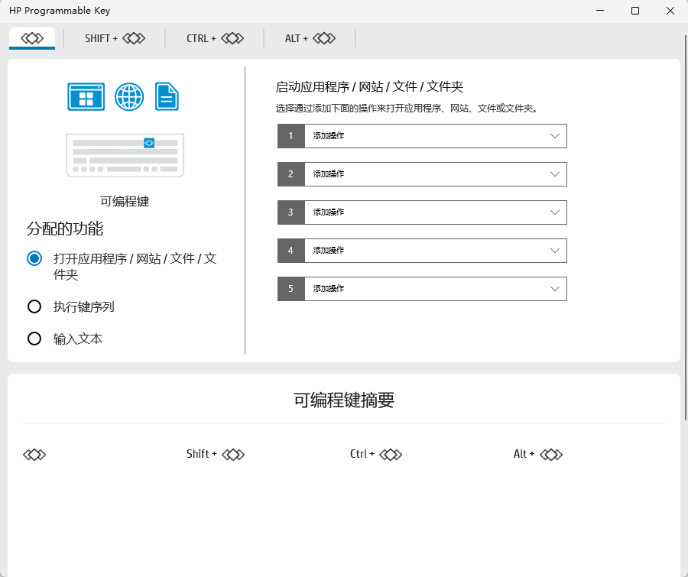Click the 可编程键摘要 heading area
Viewport: 688px width, 577px height.
[x=343, y=400]
